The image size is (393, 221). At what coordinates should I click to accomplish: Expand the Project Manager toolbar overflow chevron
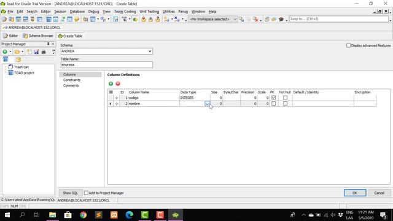tap(53, 52)
